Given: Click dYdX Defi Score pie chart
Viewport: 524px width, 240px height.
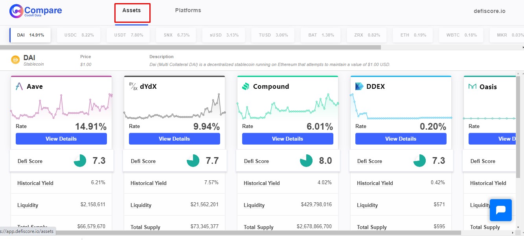Looking at the screenshot, I should click(193, 161).
